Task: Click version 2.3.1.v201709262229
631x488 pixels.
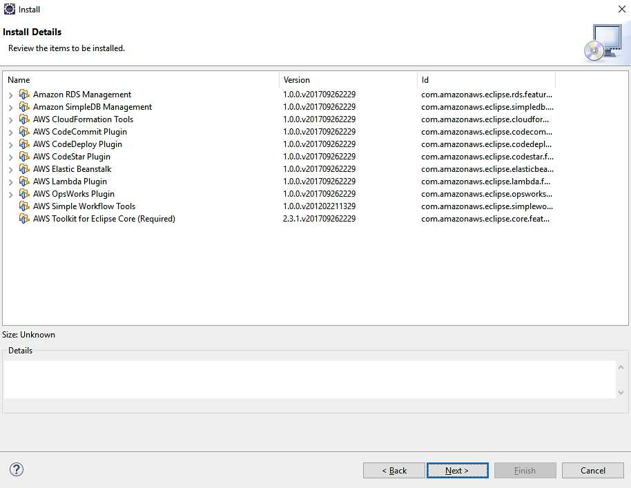Action: [320, 219]
